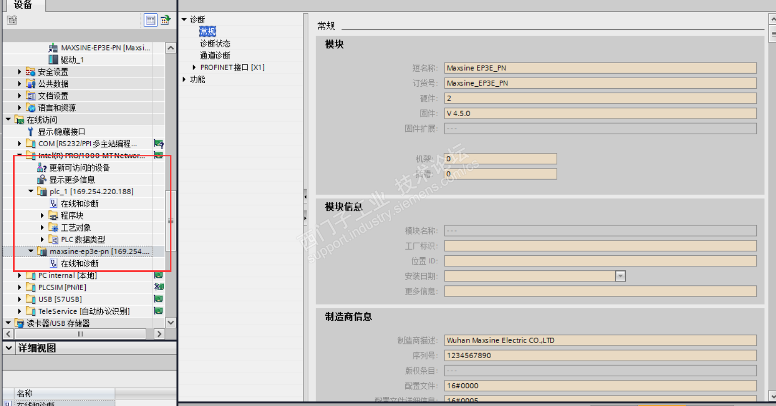Click the status icon at the end of the COM row
This screenshot has width=776, height=406.
158,144
